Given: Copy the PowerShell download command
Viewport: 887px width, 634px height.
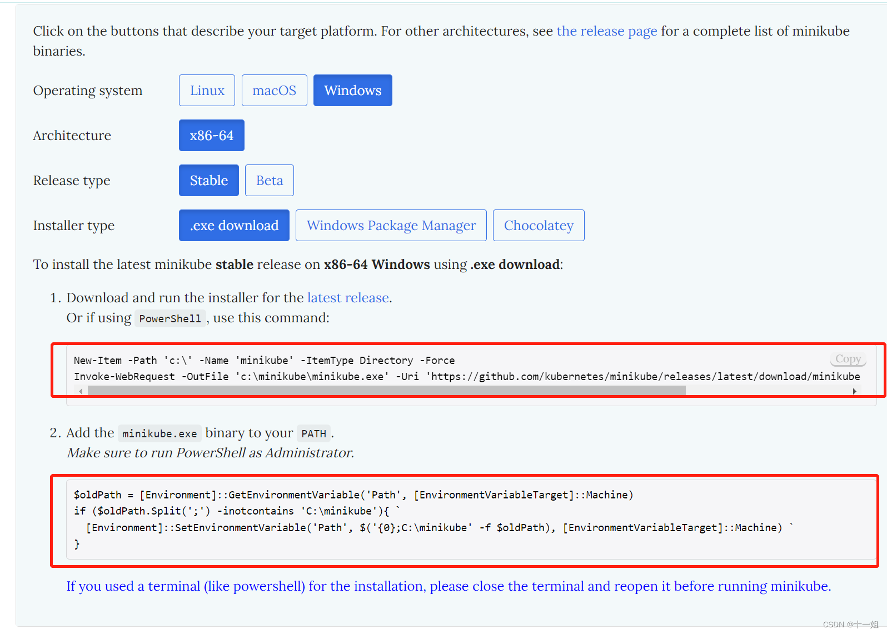Looking at the screenshot, I should [x=848, y=359].
